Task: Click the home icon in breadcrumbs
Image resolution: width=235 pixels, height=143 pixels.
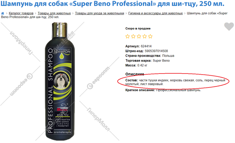Action: tap(3, 13)
